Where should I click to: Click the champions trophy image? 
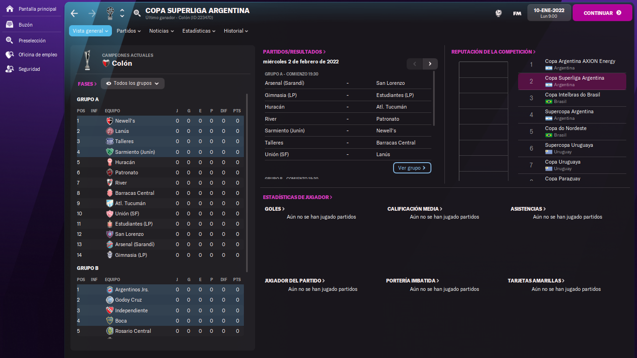click(87, 60)
